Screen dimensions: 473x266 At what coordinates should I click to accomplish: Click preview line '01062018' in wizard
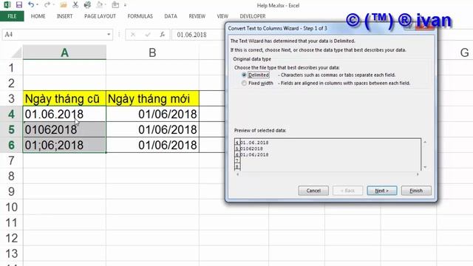point(251,149)
